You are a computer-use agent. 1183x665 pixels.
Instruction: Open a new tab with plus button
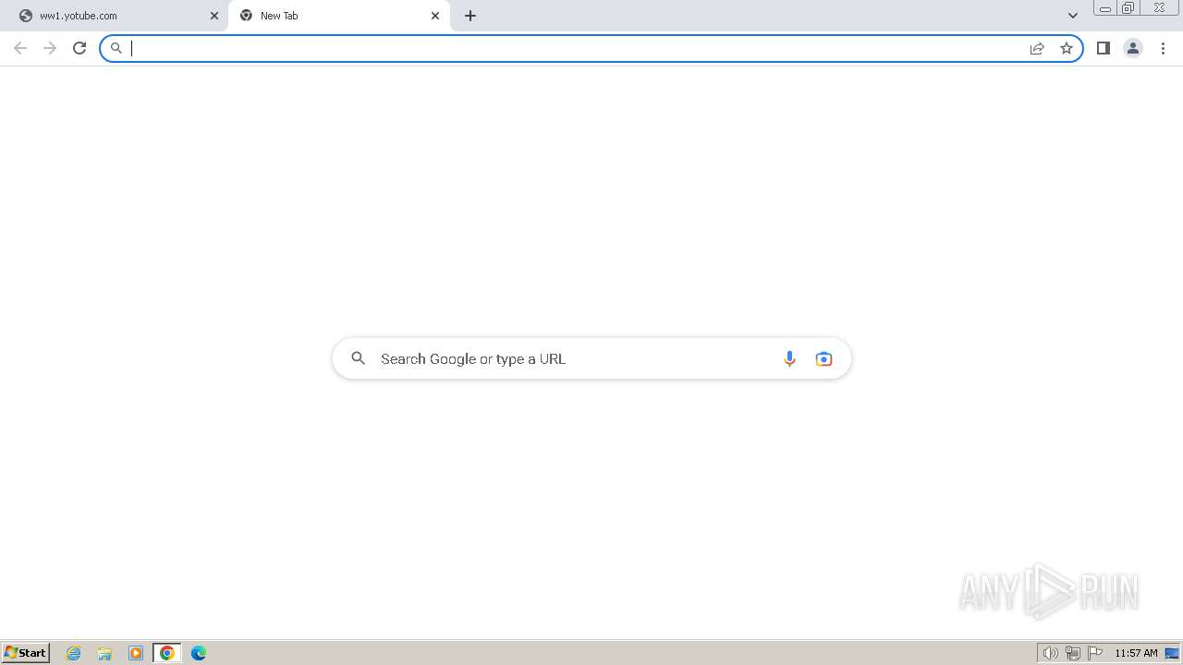point(470,16)
